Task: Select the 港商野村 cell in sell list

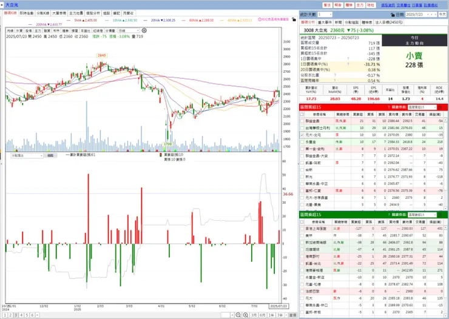Action: coord(319,257)
